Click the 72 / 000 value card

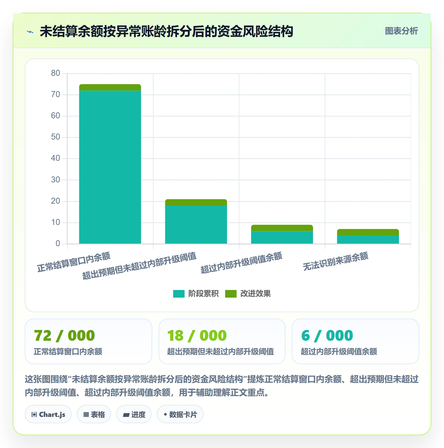pyautogui.click(x=88, y=341)
